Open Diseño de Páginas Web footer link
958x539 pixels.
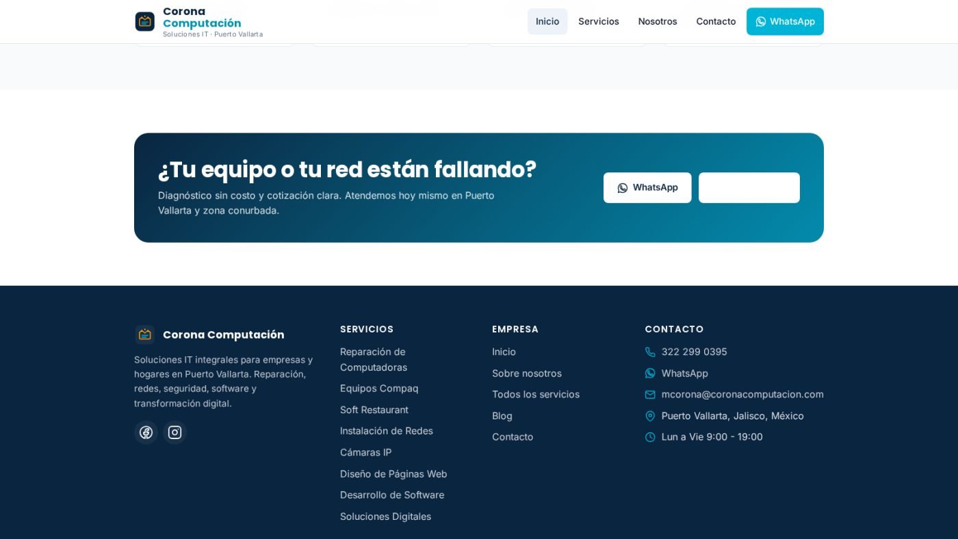[x=393, y=474]
